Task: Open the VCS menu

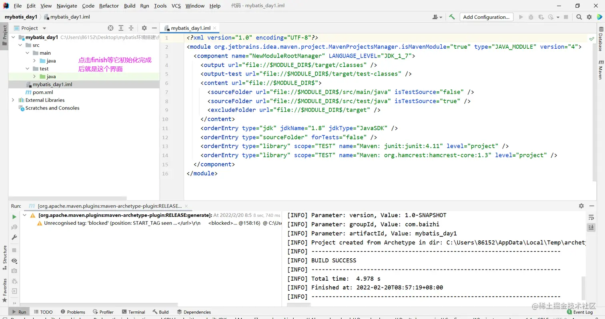Action: pyautogui.click(x=176, y=6)
